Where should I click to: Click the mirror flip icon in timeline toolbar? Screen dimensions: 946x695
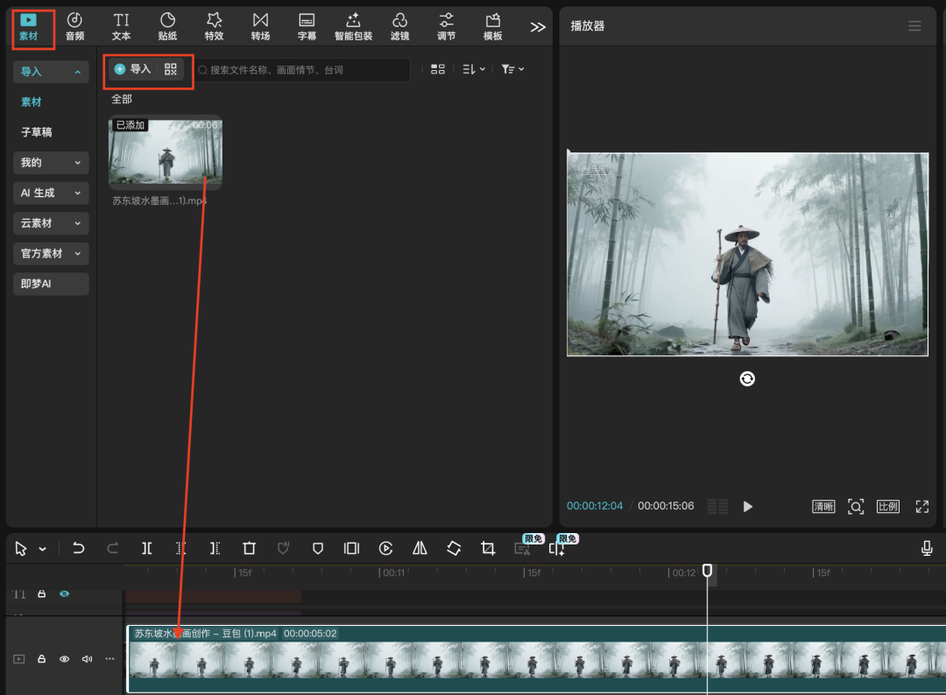point(420,548)
